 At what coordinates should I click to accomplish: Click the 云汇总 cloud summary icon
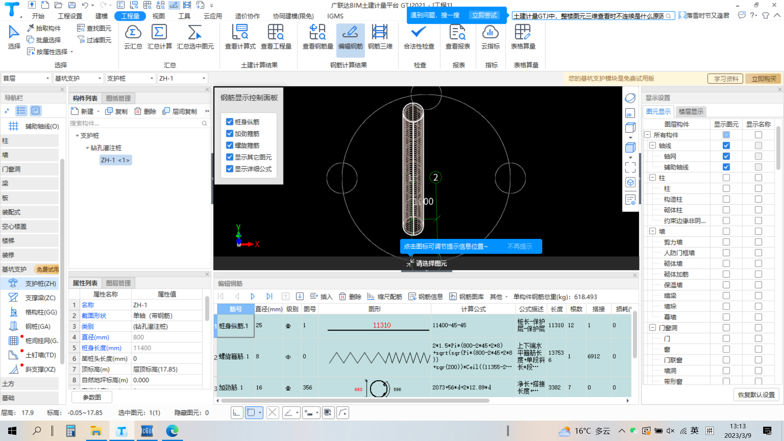pos(133,37)
